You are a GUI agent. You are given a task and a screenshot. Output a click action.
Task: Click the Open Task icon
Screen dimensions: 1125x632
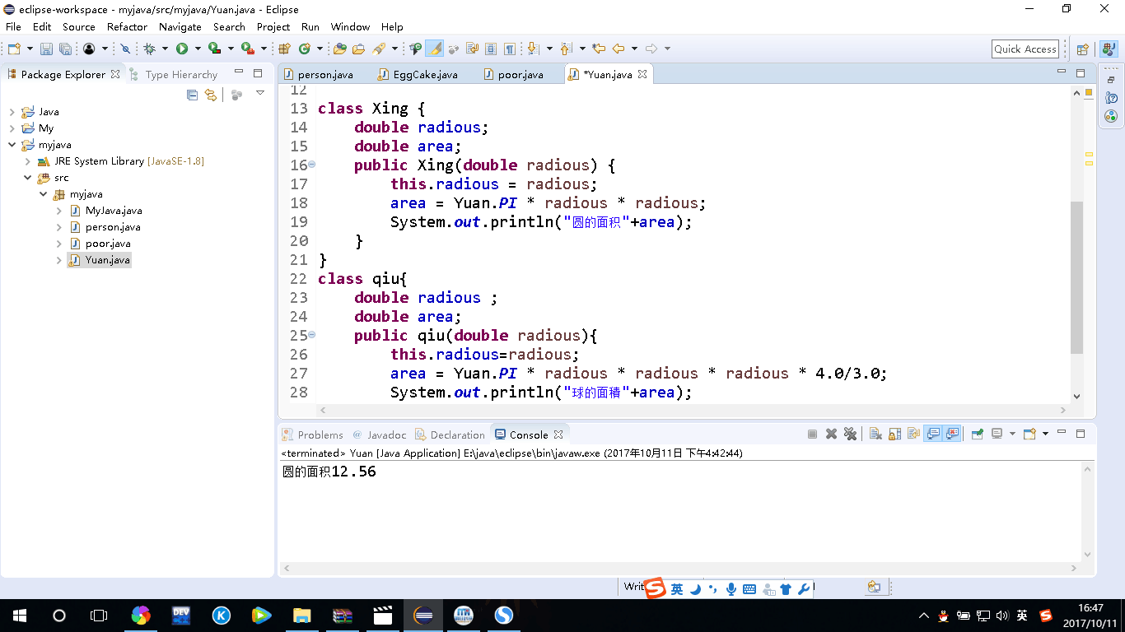pos(358,49)
